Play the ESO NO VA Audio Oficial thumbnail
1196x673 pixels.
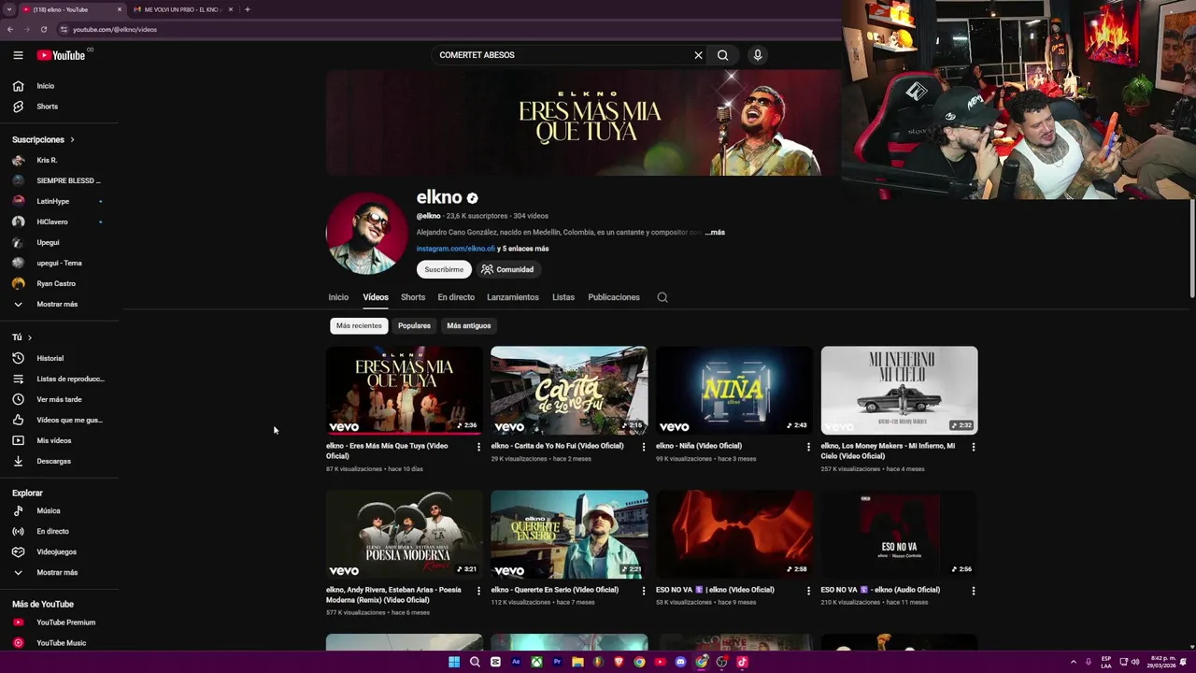pos(899,535)
